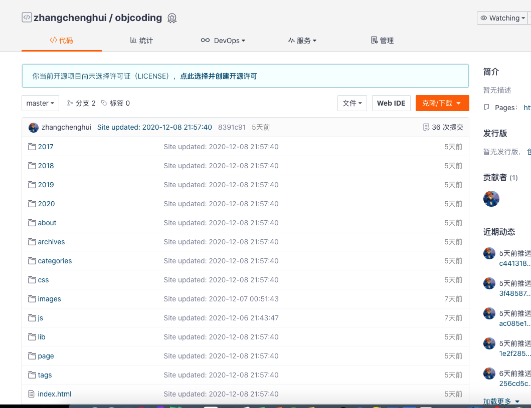Open the 36 次提交 commits link
The height and width of the screenshot is (408, 531).
pos(443,127)
